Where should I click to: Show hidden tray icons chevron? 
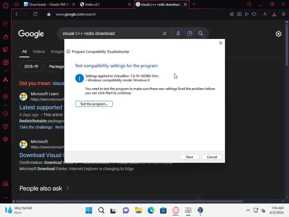click(x=248, y=210)
